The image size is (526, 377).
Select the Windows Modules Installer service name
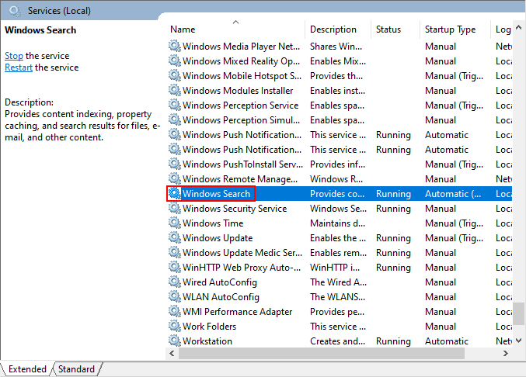[238, 91]
